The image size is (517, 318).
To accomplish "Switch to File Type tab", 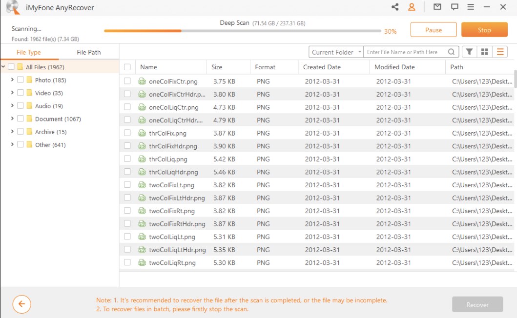I will 29,52.
